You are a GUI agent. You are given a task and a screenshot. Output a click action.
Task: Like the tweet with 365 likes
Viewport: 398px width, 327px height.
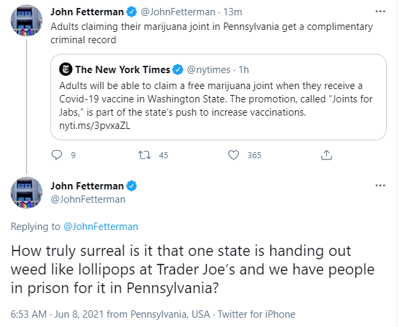pos(233,155)
